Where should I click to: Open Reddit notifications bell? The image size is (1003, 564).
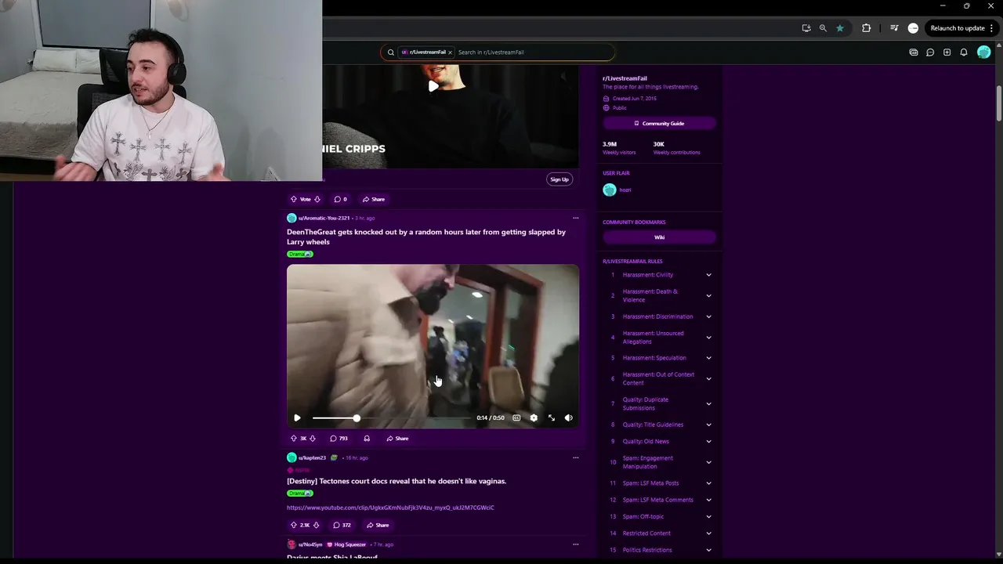[x=964, y=52]
